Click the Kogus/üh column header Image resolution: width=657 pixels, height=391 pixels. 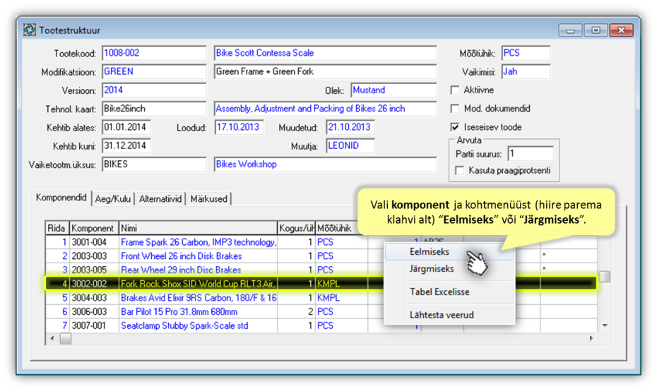[296, 228]
